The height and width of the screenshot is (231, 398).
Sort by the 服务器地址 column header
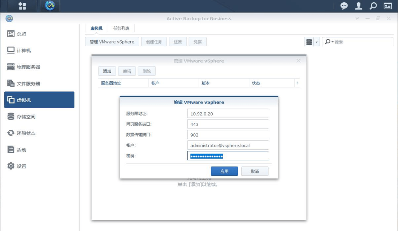[123, 83]
